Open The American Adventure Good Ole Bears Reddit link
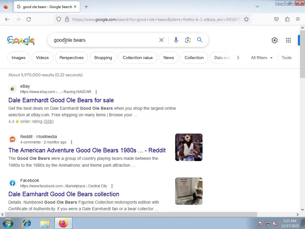Screen dimensions: 305x229 coord(87,150)
